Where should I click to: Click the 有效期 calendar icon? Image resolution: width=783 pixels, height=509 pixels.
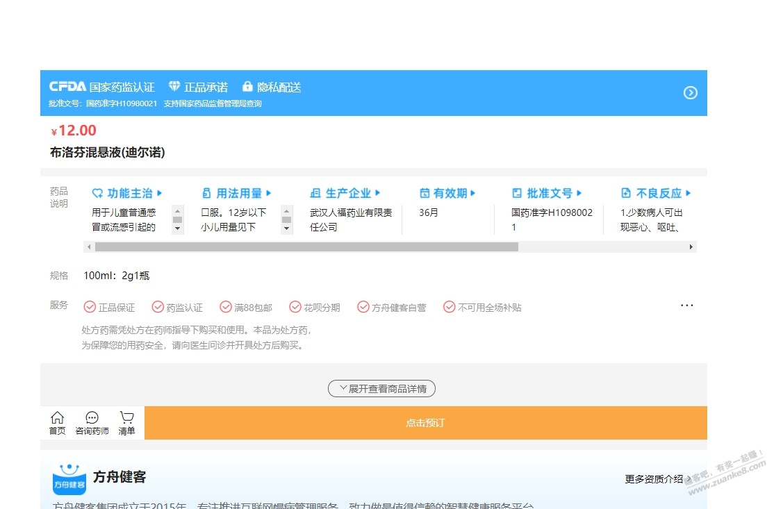tap(425, 193)
